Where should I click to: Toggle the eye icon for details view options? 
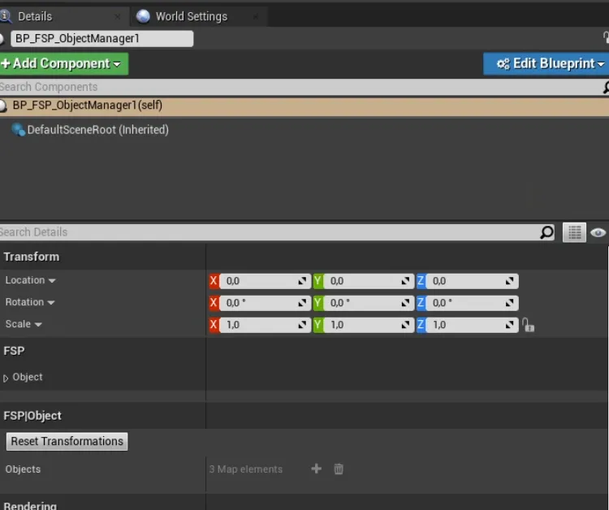click(x=598, y=232)
